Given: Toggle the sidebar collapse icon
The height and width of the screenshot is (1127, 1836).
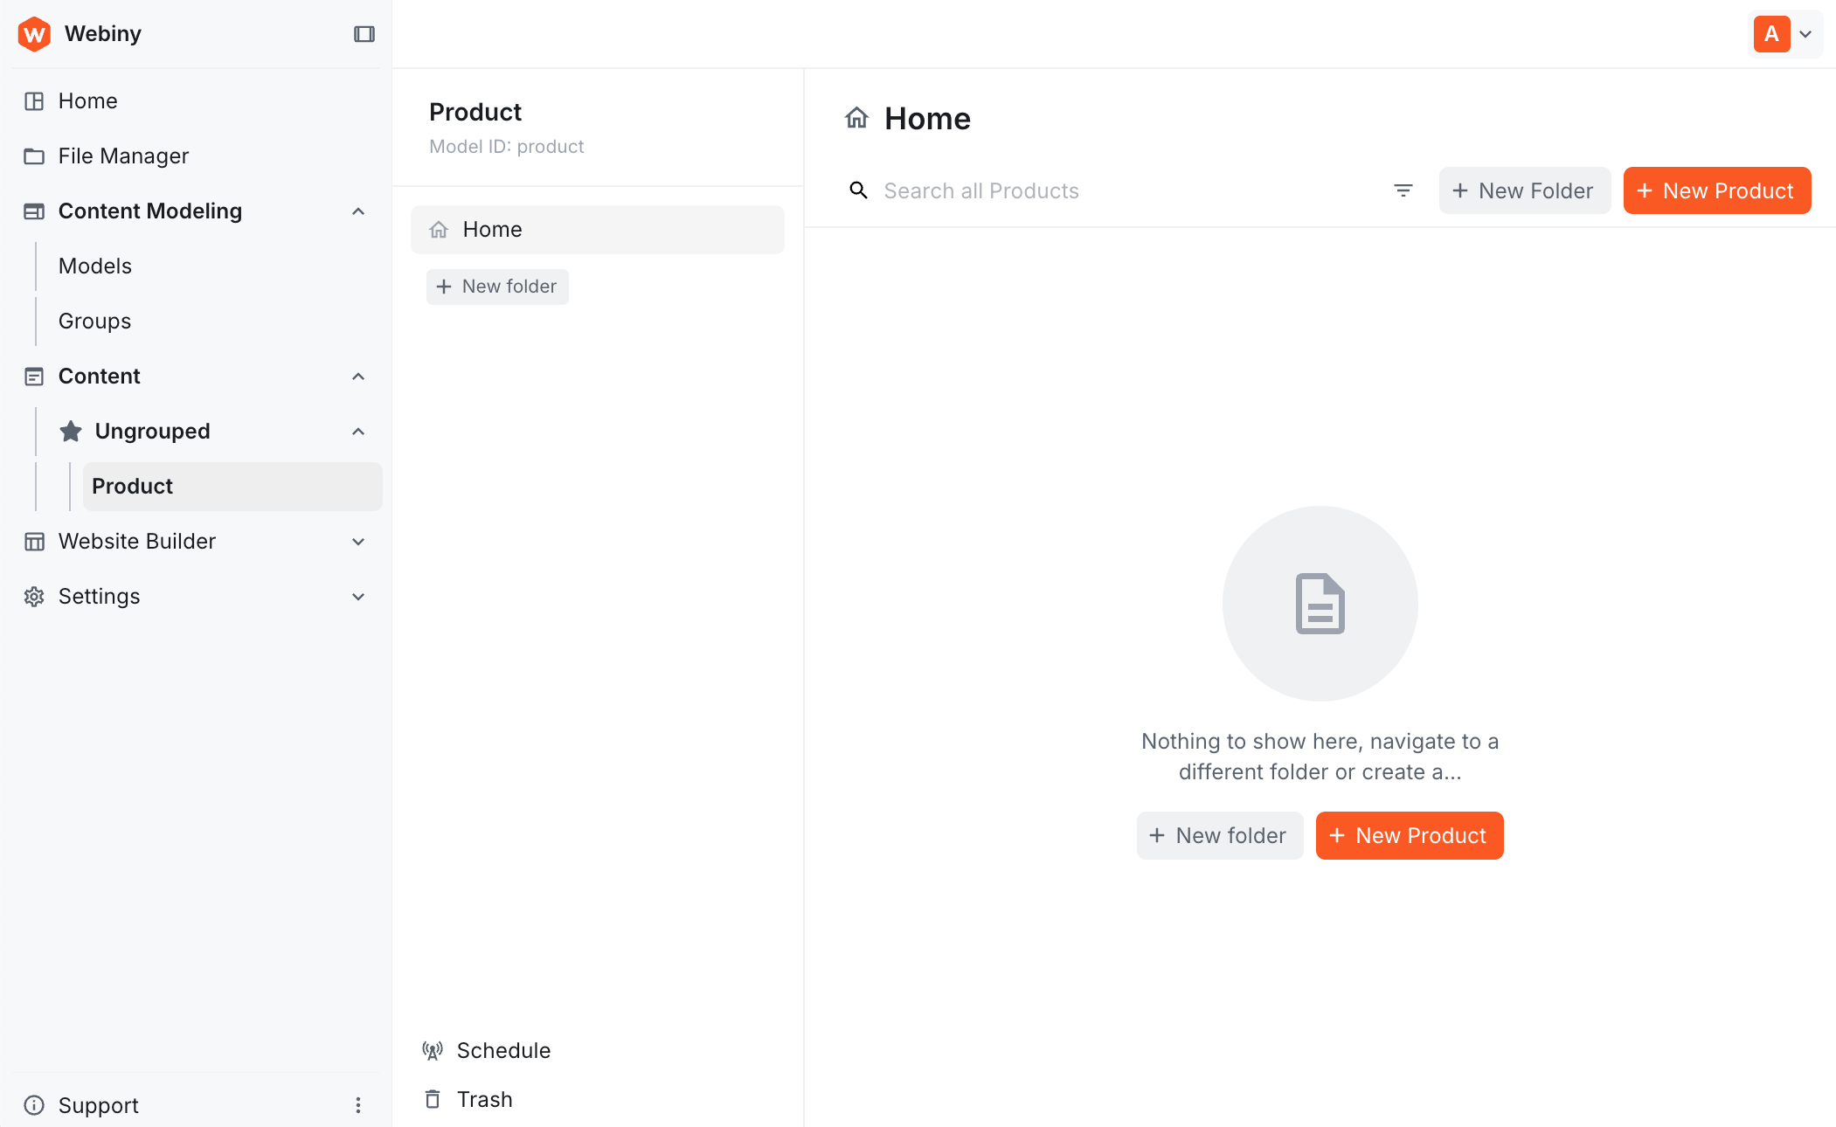Looking at the screenshot, I should [364, 34].
